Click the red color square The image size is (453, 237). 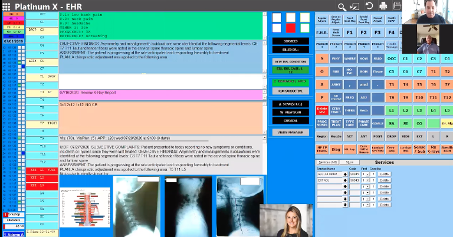[x=291, y=28]
